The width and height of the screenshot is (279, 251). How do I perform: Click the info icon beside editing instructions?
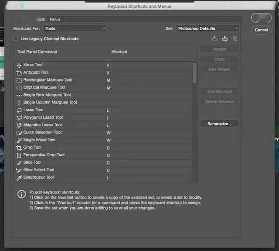click(x=22, y=194)
